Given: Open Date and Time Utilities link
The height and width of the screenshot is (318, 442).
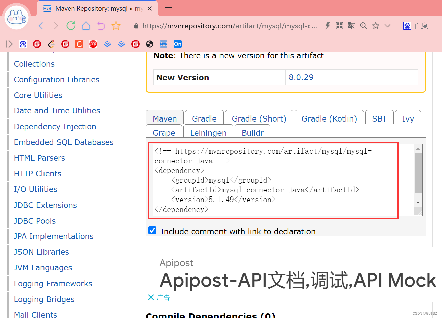Looking at the screenshot, I should pyautogui.click(x=57, y=111).
